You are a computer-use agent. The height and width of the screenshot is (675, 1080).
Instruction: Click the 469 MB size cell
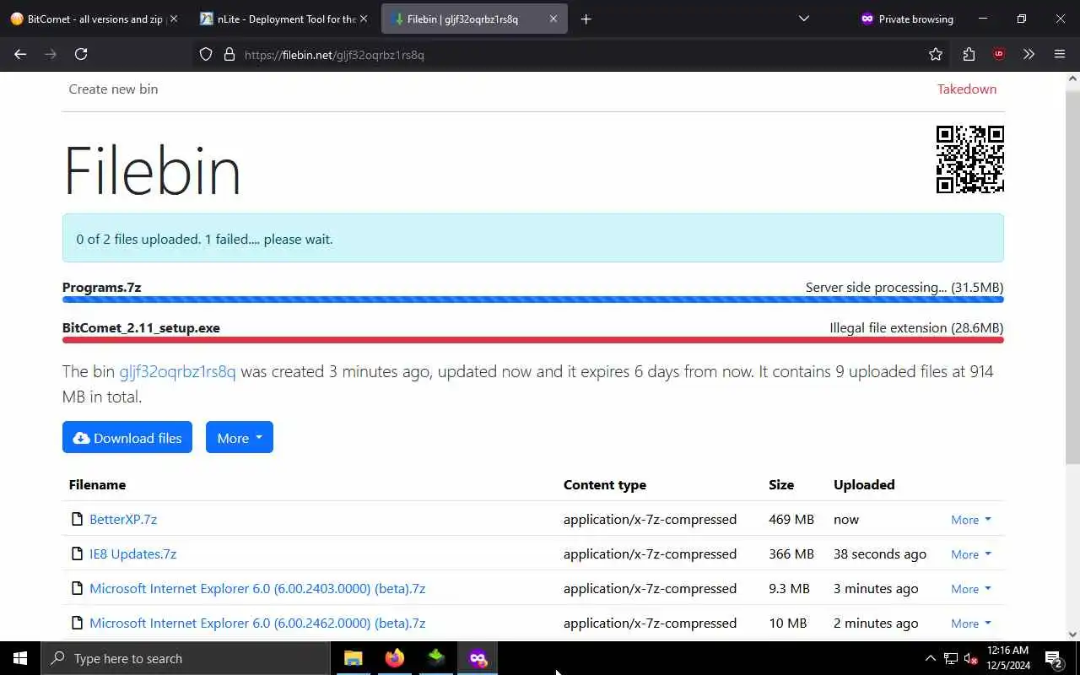791,519
